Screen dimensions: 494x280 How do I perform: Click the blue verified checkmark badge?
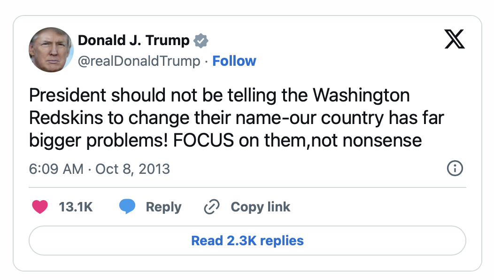click(201, 41)
